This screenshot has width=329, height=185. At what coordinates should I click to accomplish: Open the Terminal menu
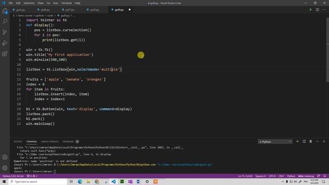coord(66,3)
